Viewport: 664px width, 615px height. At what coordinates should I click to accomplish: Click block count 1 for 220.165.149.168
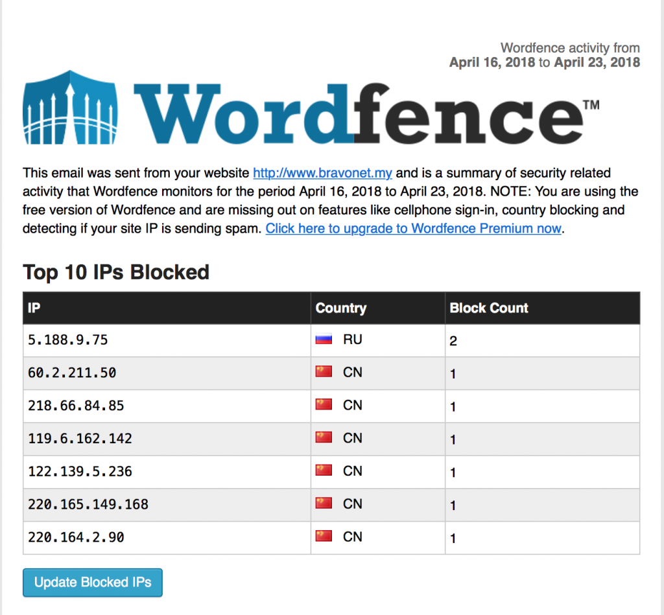point(453,505)
